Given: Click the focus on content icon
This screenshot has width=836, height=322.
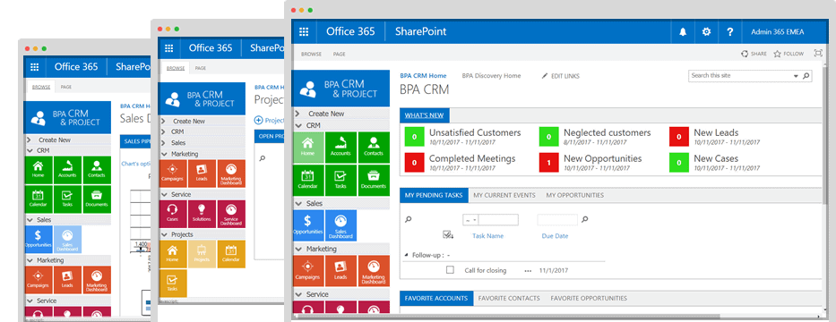Looking at the screenshot, I should tap(818, 54).
